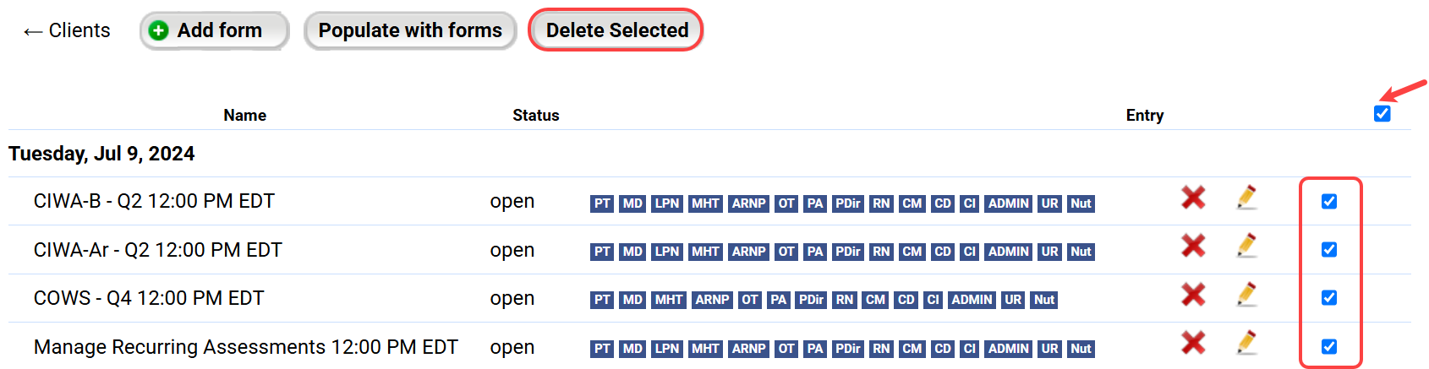Click the Populate with forms button

click(410, 30)
